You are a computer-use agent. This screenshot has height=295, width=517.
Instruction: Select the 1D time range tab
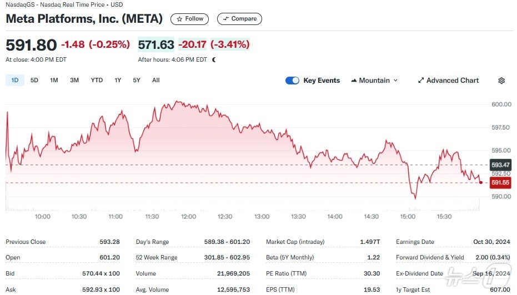point(15,80)
